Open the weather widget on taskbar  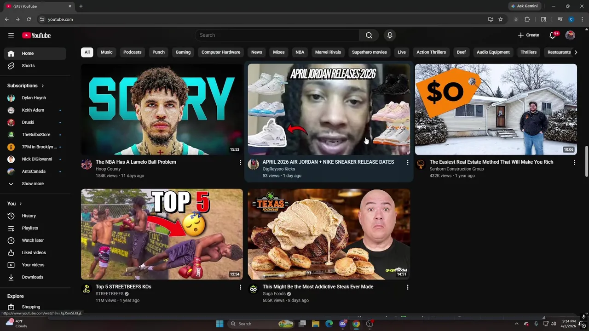click(16, 324)
